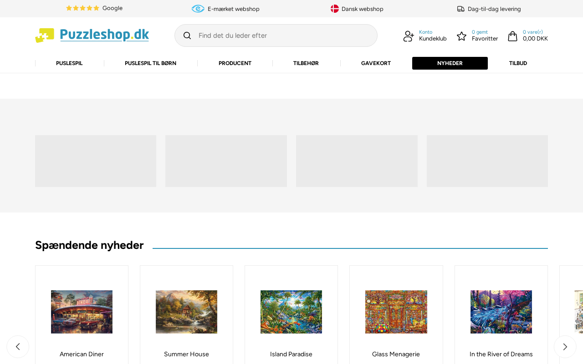Click 'In the River of Dreams' title
This screenshot has height=364, width=583.
coord(501,354)
